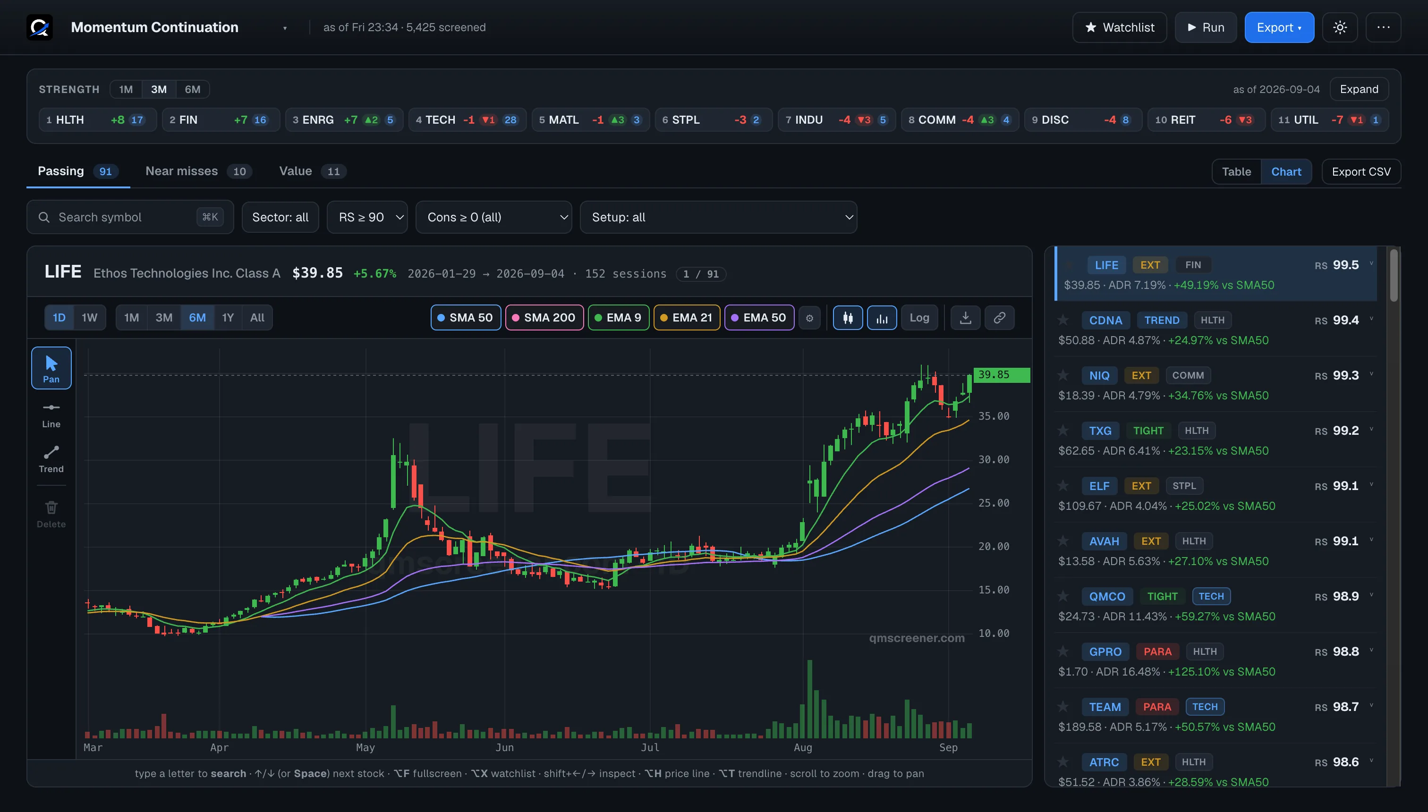Set strength period to 6M
This screenshot has height=812, width=1428.
193,89
